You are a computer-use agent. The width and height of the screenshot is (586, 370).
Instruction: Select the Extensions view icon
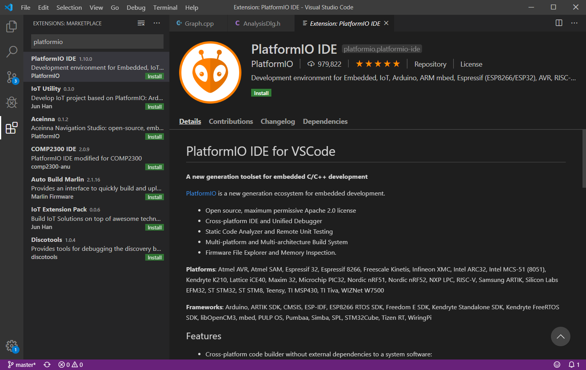click(12, 128)
